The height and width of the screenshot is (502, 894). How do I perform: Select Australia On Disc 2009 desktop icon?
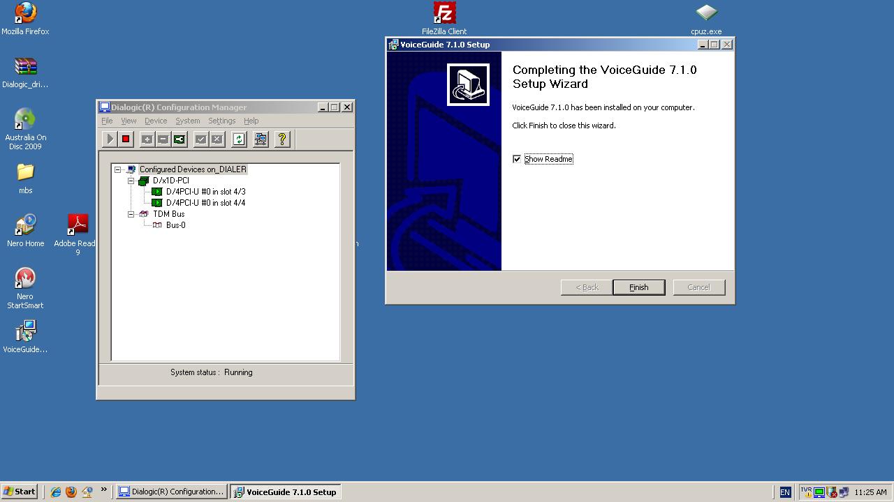click(25, 129)
